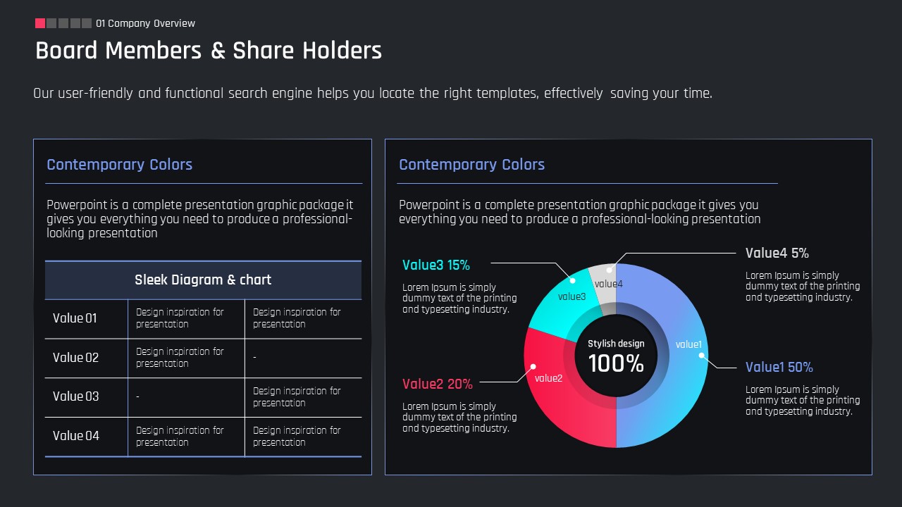
Task: Click the Value3 15% label
Action: (x=436, y=265)
